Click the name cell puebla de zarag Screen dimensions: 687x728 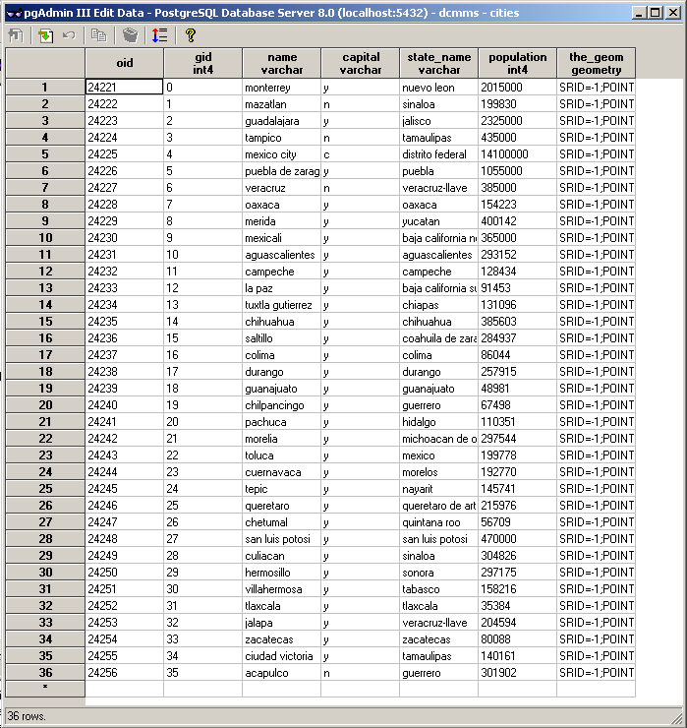(x=281, y=171)
